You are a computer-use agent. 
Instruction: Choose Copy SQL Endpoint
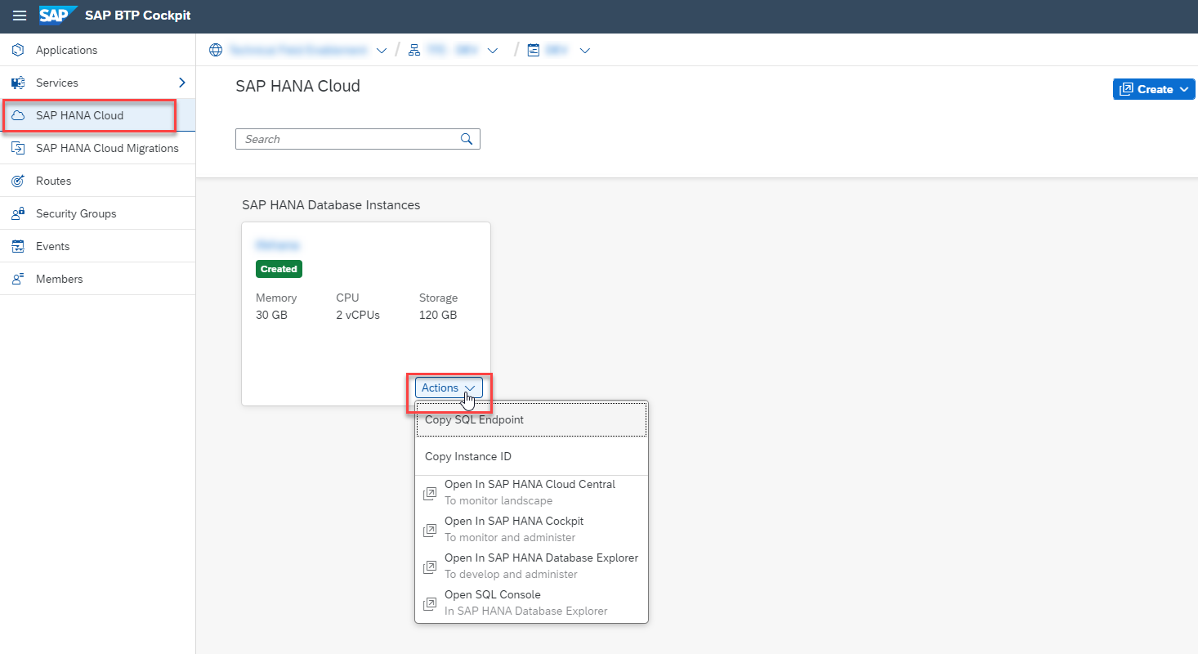point(531,419)
